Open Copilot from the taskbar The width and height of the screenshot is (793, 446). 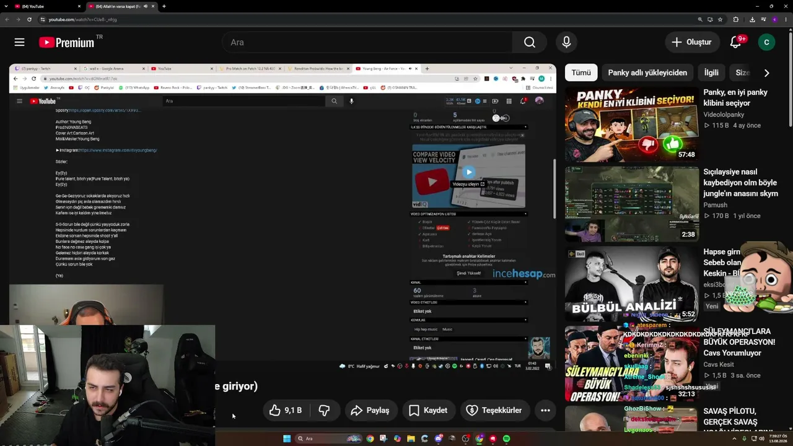tap(397, 439)
